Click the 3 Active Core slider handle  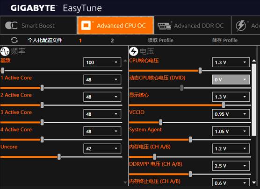(x=42, y=122)
